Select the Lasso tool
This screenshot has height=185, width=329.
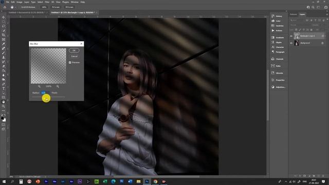pyautogui.click(x=4, y=26)
